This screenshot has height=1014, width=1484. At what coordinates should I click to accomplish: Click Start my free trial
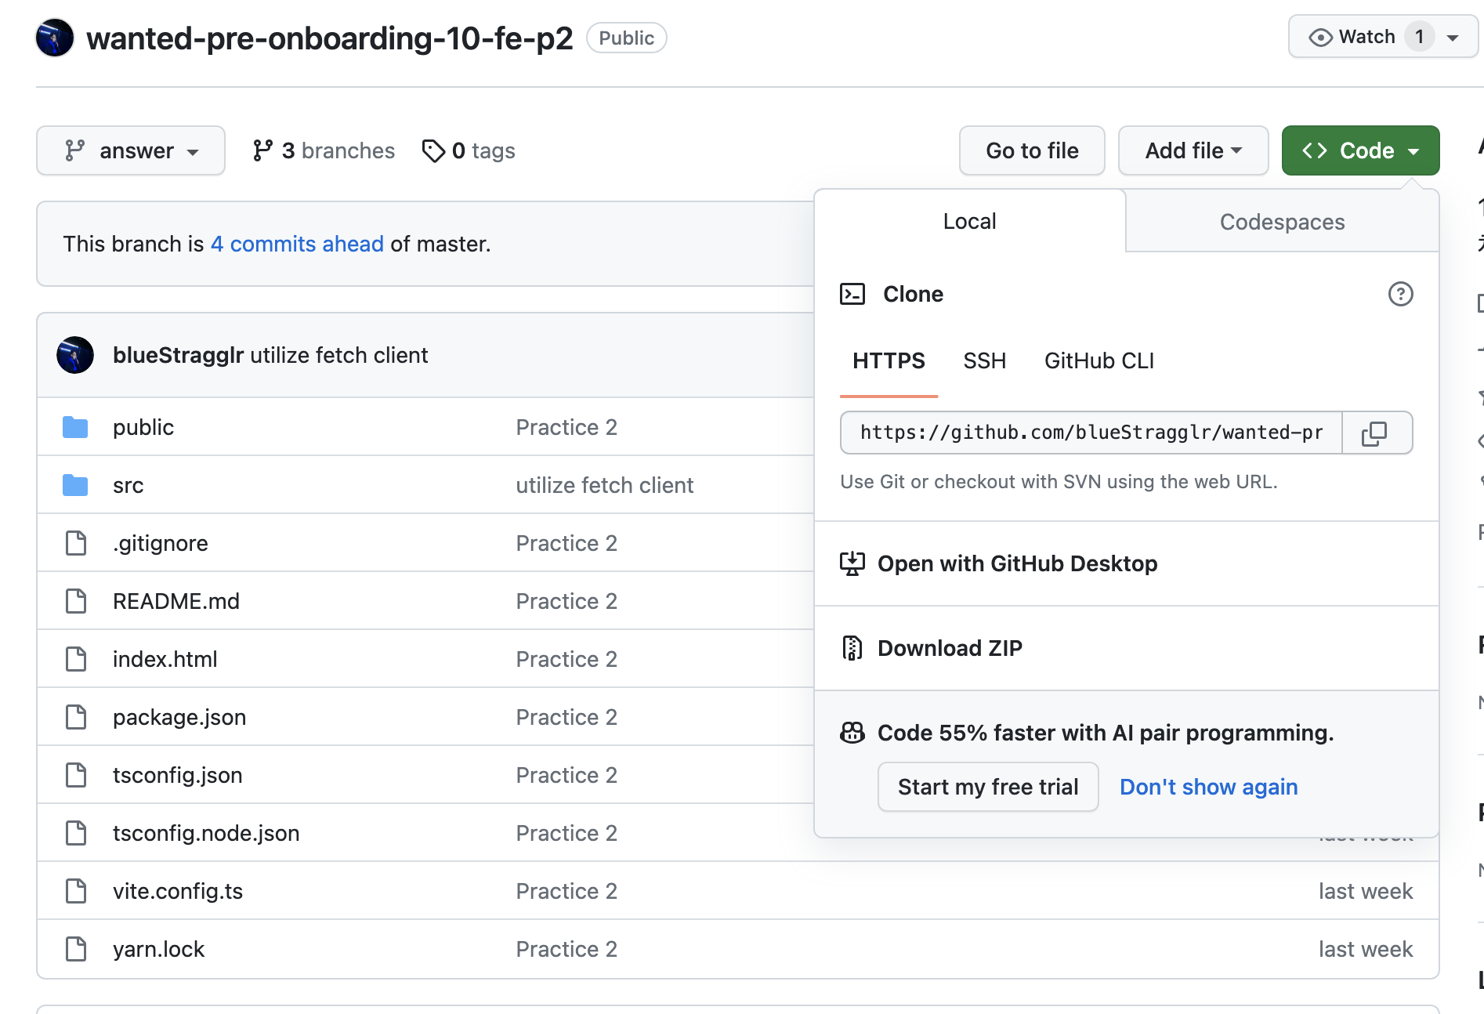[x=988, y=787]
